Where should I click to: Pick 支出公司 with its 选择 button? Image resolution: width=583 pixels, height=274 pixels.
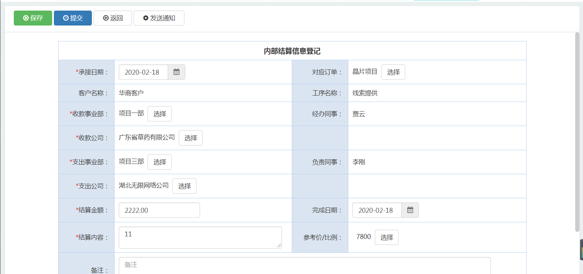click(184, 186)
